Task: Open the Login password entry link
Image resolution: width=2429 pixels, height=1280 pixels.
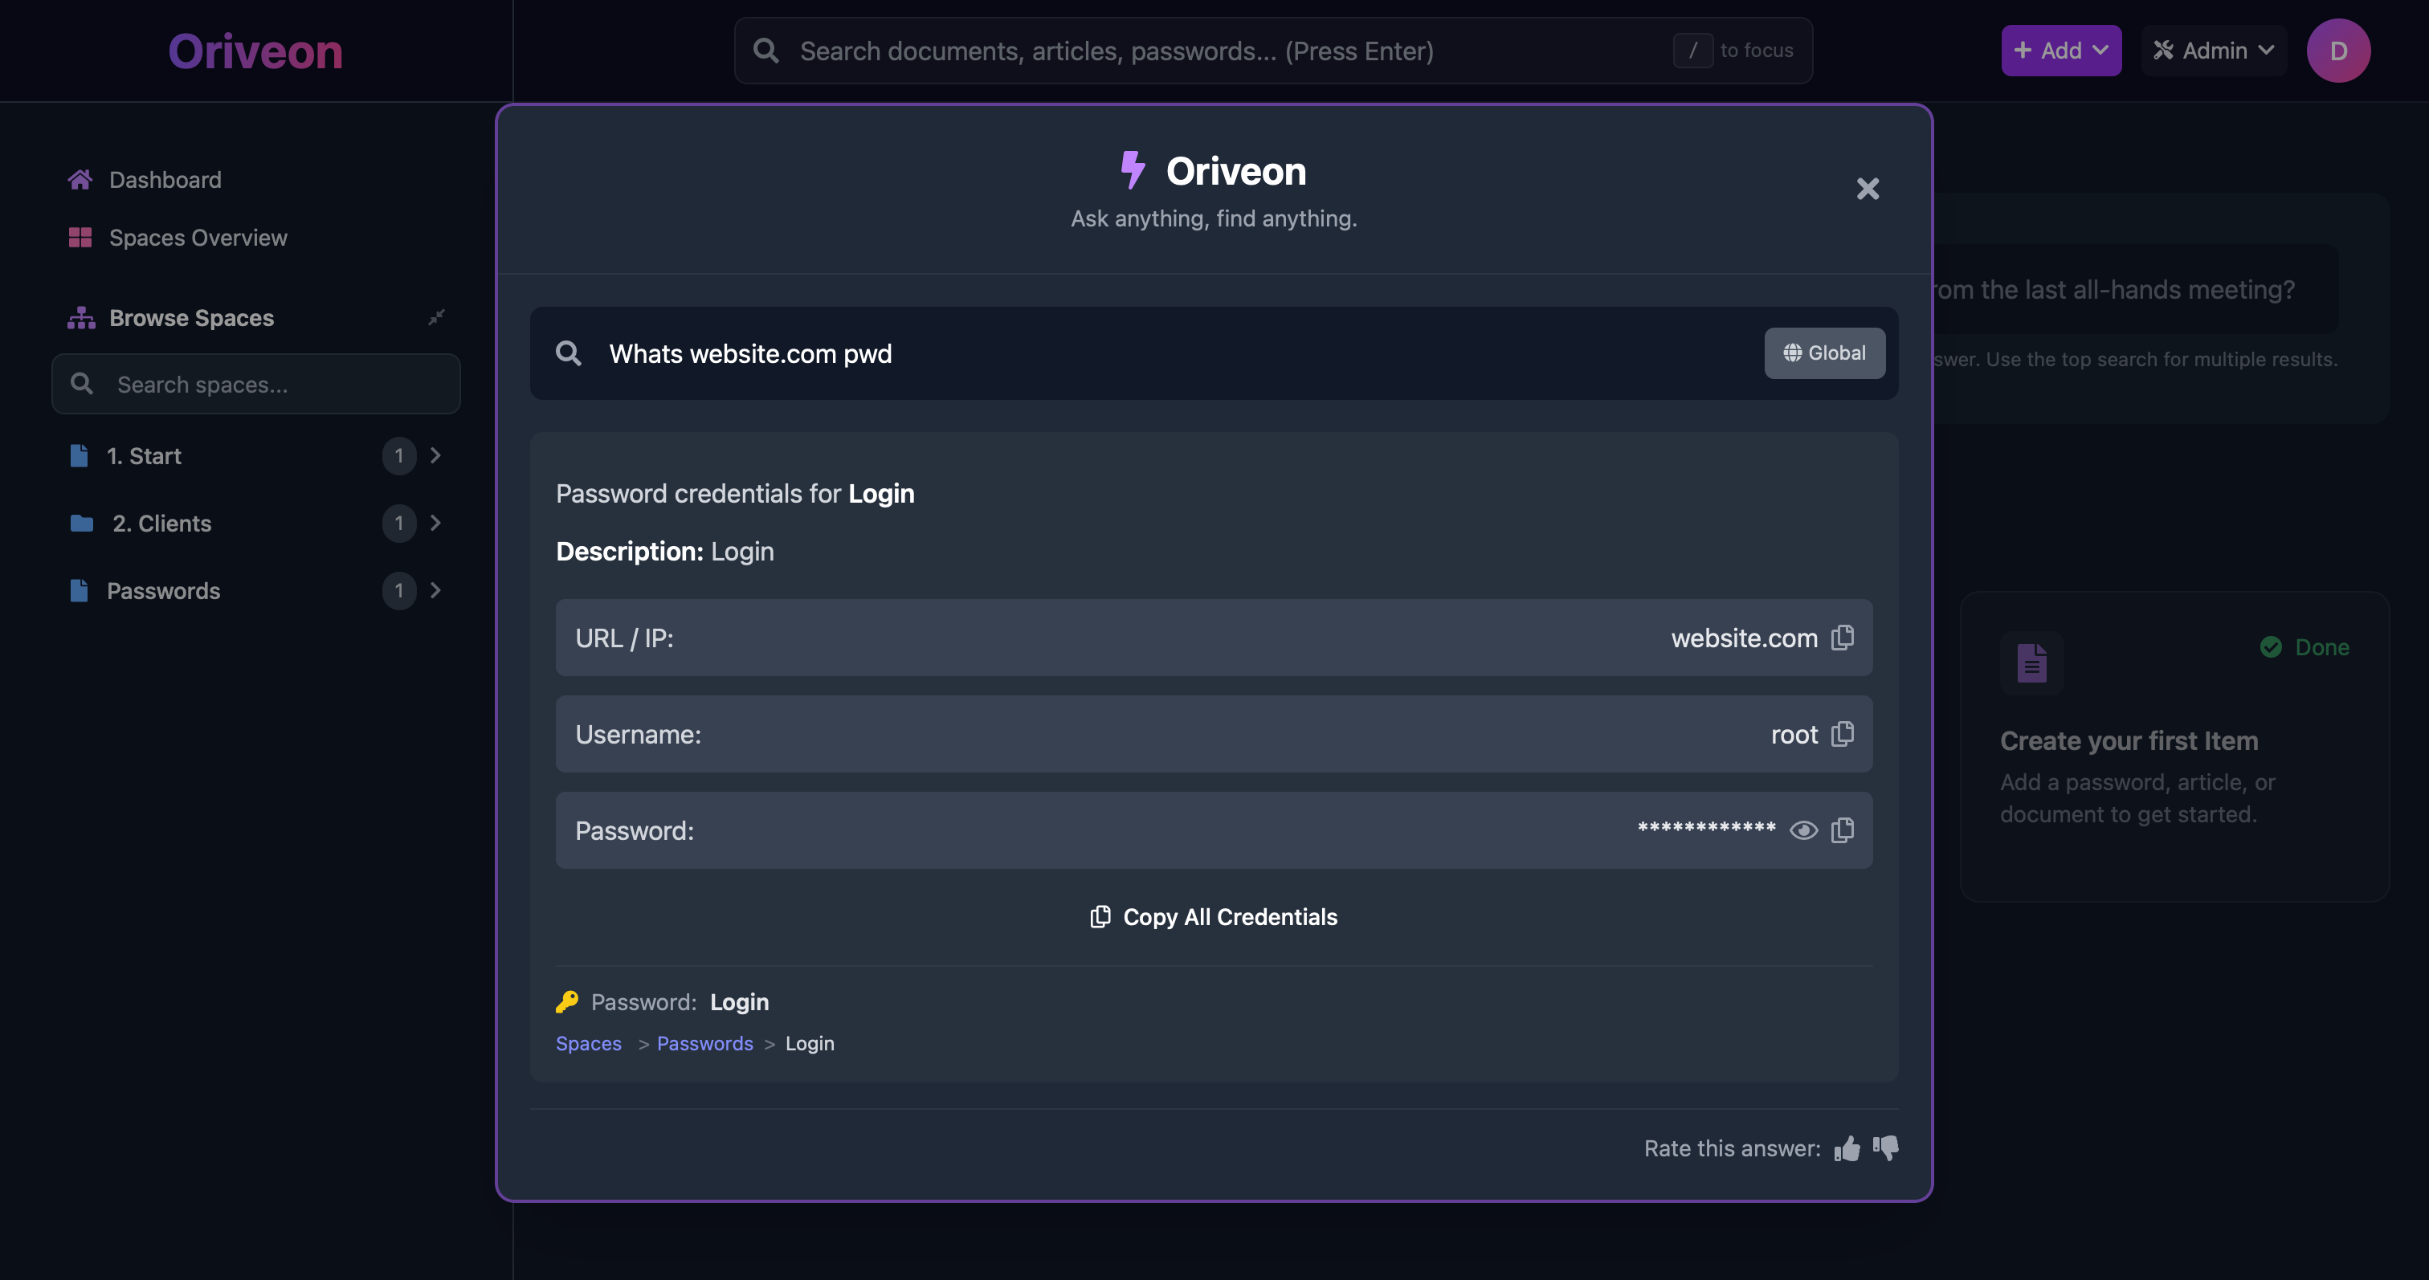Action: click(x=739, y=1002)
